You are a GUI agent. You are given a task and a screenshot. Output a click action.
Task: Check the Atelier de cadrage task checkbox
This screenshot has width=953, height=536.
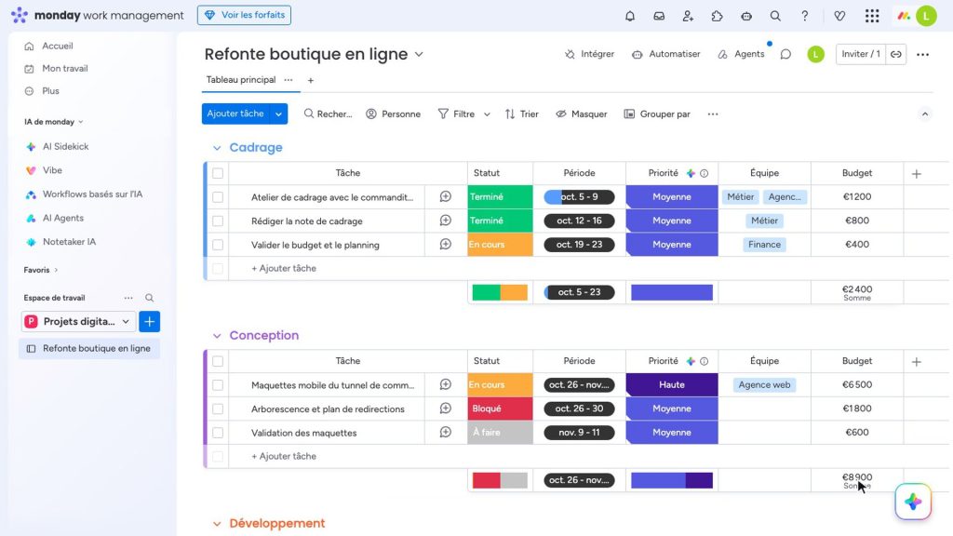[x=218, y=197]
